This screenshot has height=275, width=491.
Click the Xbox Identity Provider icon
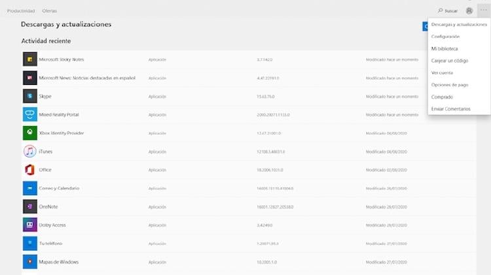(x=29, y=133)
